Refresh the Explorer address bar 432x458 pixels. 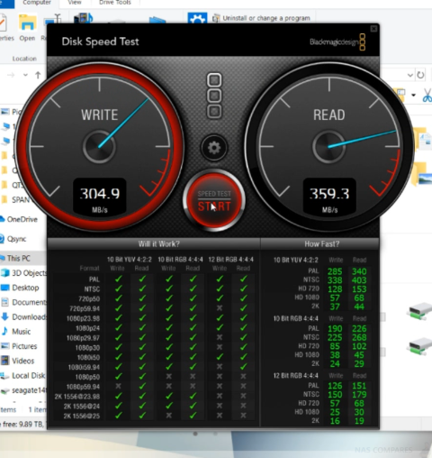[x=420, y=75]
